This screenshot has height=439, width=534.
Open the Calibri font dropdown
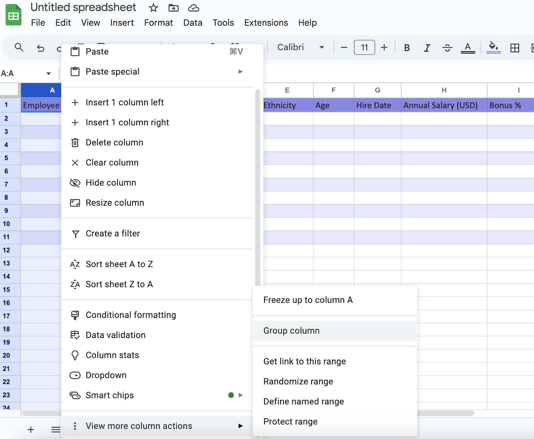pyautogui.click(x=301, y=47)
